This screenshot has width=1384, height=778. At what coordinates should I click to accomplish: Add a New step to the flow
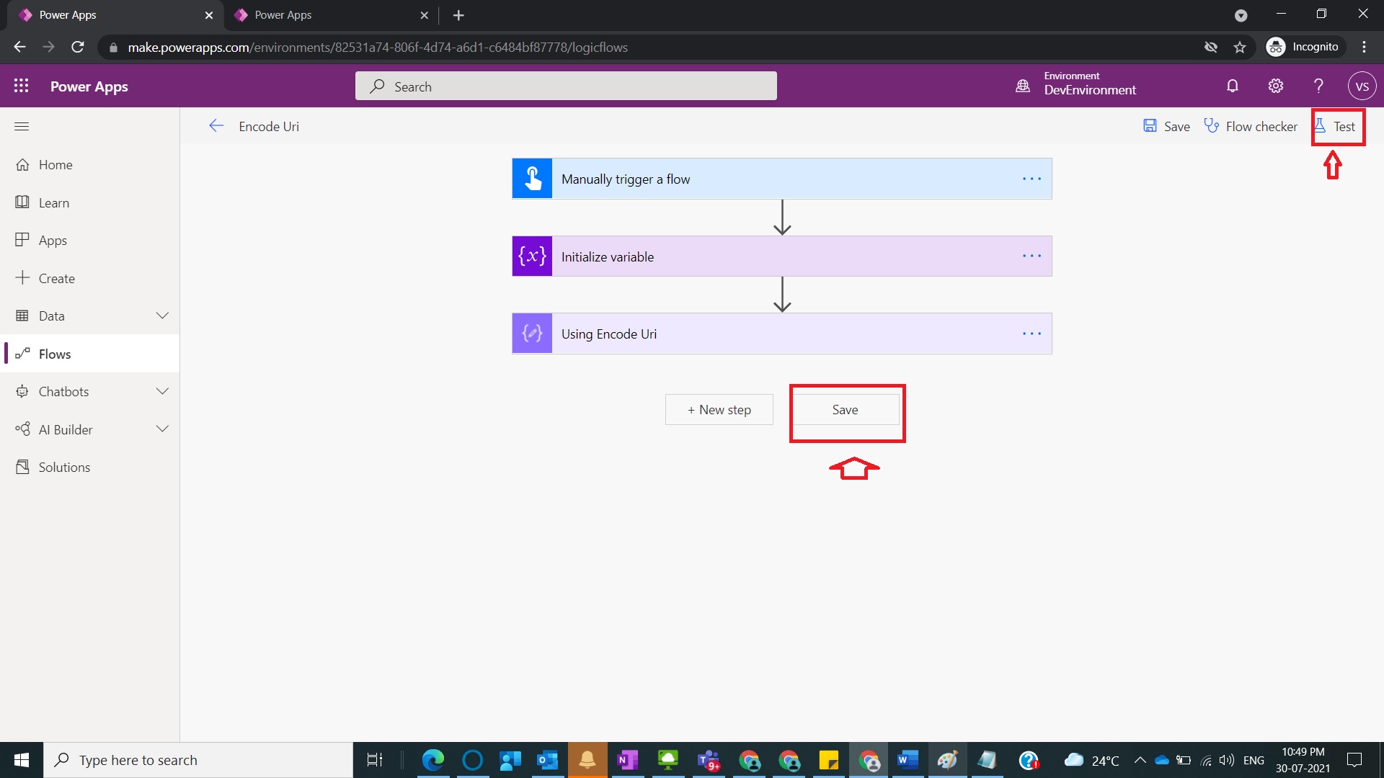[x=719, y=409]
